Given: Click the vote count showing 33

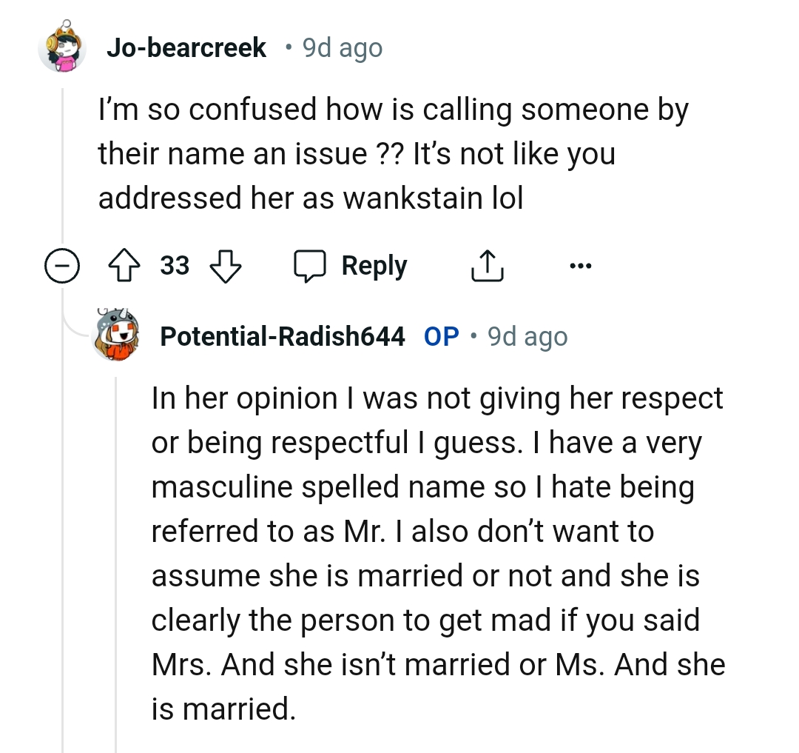Looking at the screenshot, I should 176,265.
